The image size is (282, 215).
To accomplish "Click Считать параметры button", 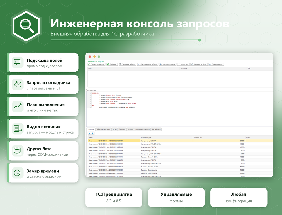I will point(96,64).
